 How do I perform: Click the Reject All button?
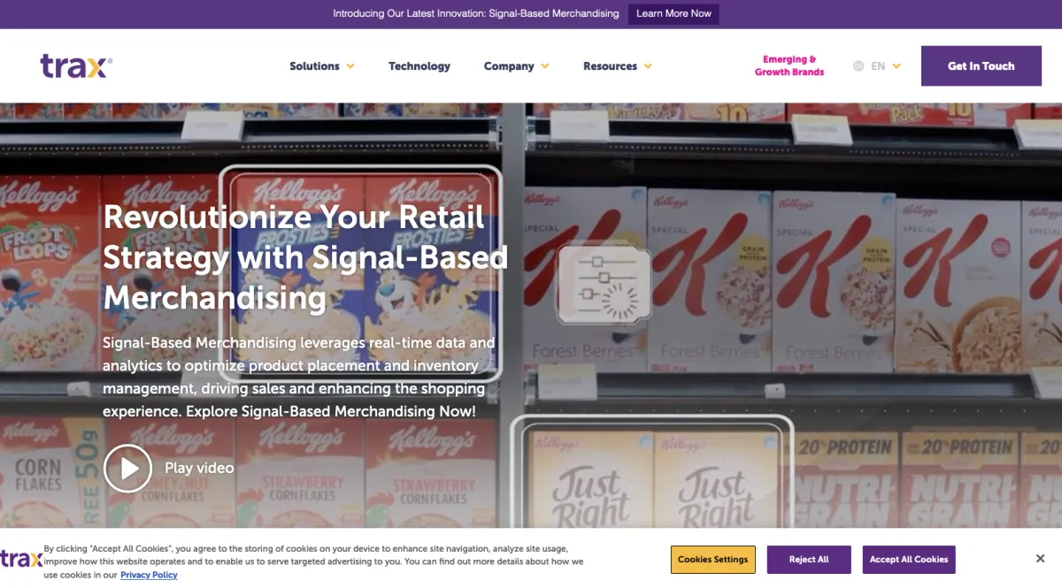pos(809,560)
